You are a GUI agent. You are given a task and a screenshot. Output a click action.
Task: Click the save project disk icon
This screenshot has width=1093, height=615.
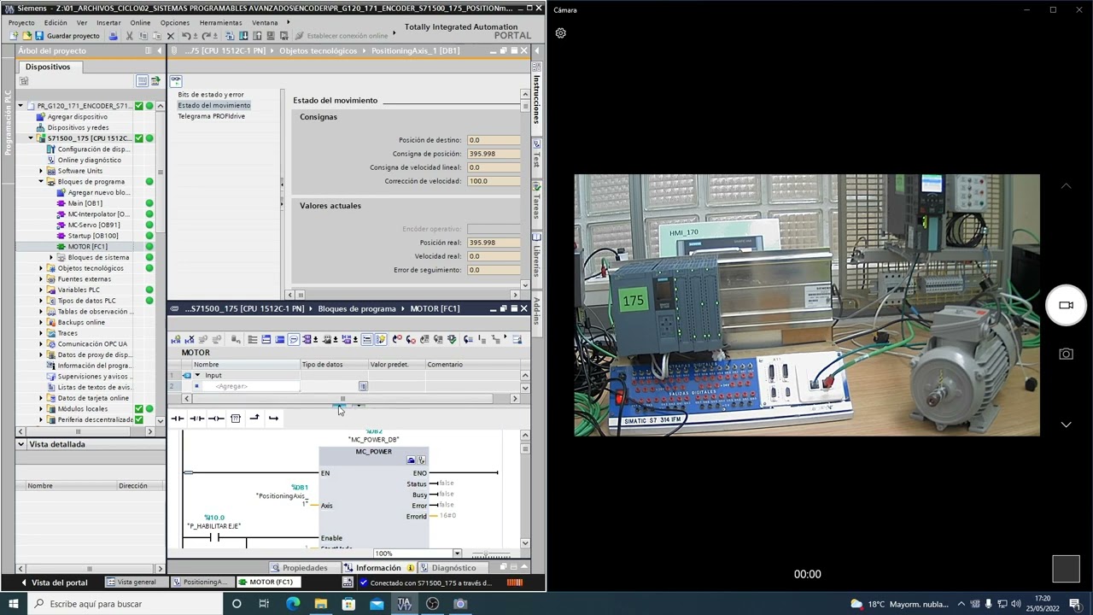click(x=39, y=36)
